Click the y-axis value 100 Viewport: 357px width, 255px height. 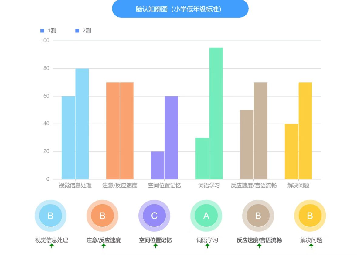[x=45, y=41]
